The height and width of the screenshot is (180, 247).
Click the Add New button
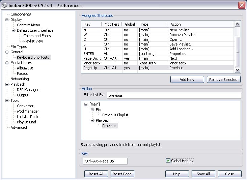pos(187,80)
